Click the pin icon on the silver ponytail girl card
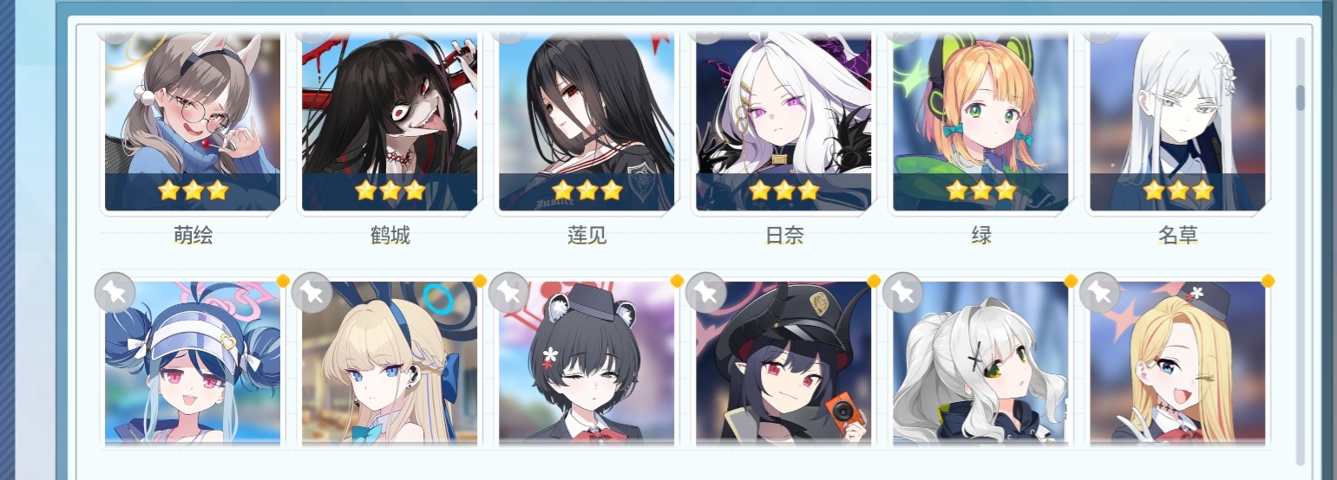This screenshot has width=1337, height=480. pyautogui.click(x=903, y=292)
